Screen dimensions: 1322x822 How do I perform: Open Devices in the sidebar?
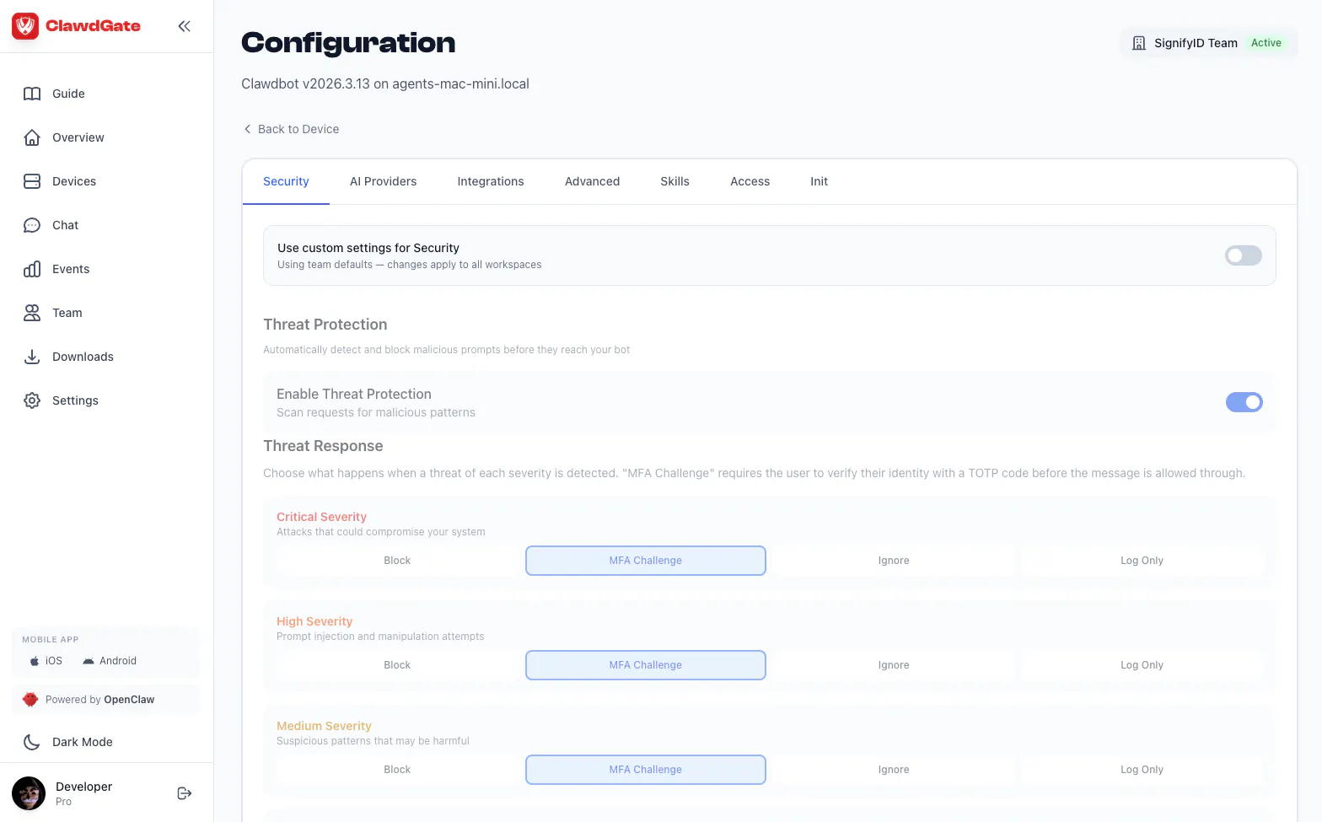(x=74, y=181)
